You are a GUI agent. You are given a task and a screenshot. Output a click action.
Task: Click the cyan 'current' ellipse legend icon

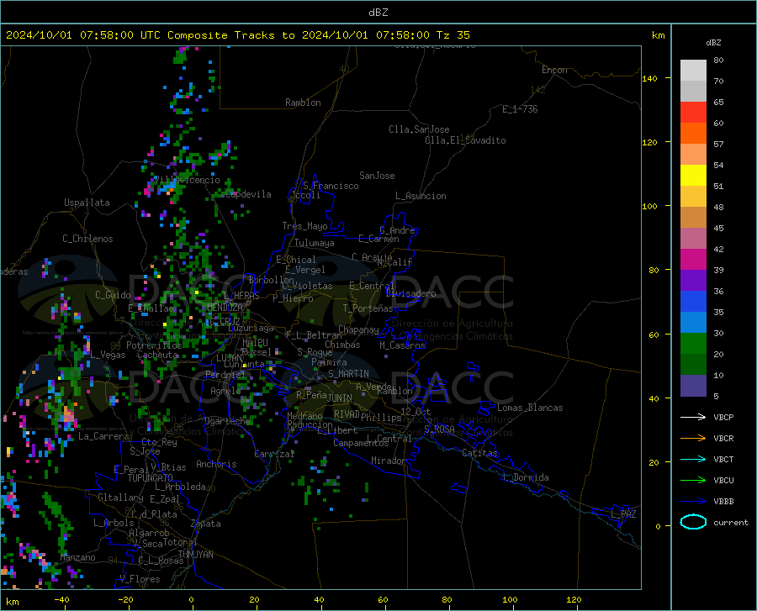(693, 522)
